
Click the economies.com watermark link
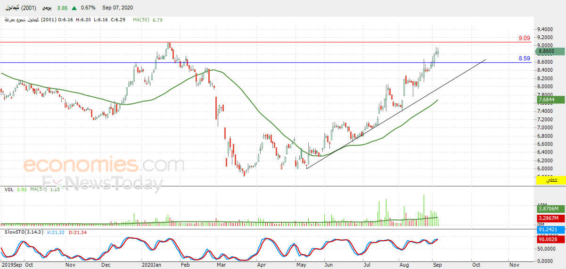103,165
